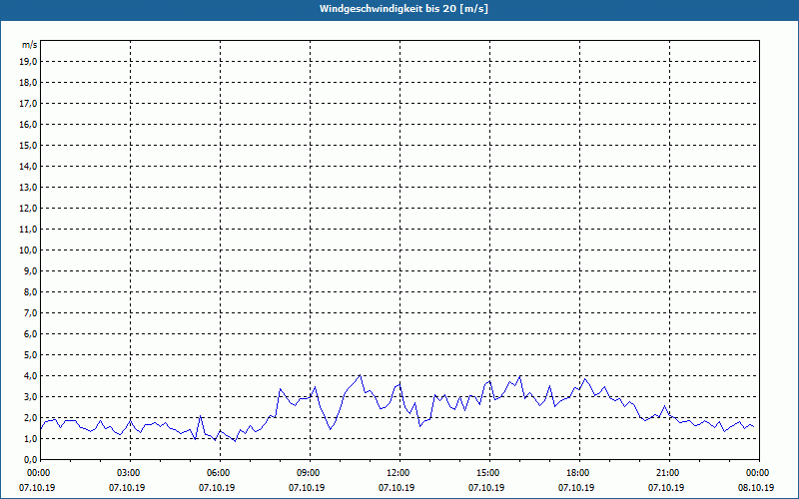
Task: Select the "10,0" y-axis label
Action: [x=29, y=250]
